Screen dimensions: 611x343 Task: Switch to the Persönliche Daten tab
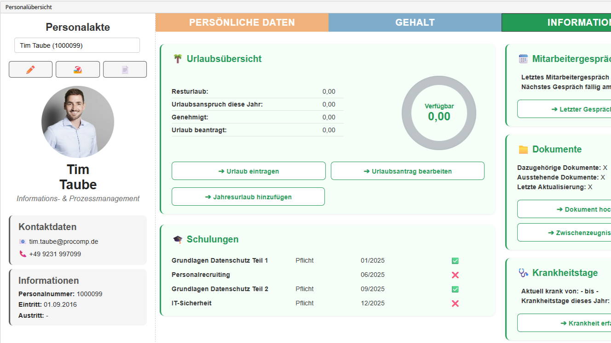click(242, 22)
